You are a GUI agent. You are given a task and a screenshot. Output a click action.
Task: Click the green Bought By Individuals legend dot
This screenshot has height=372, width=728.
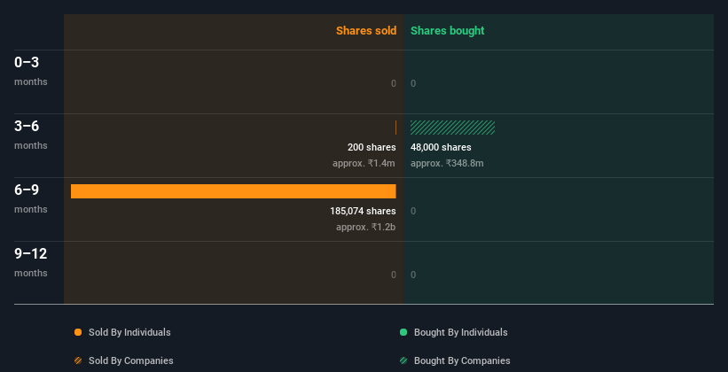click(403, 332)
